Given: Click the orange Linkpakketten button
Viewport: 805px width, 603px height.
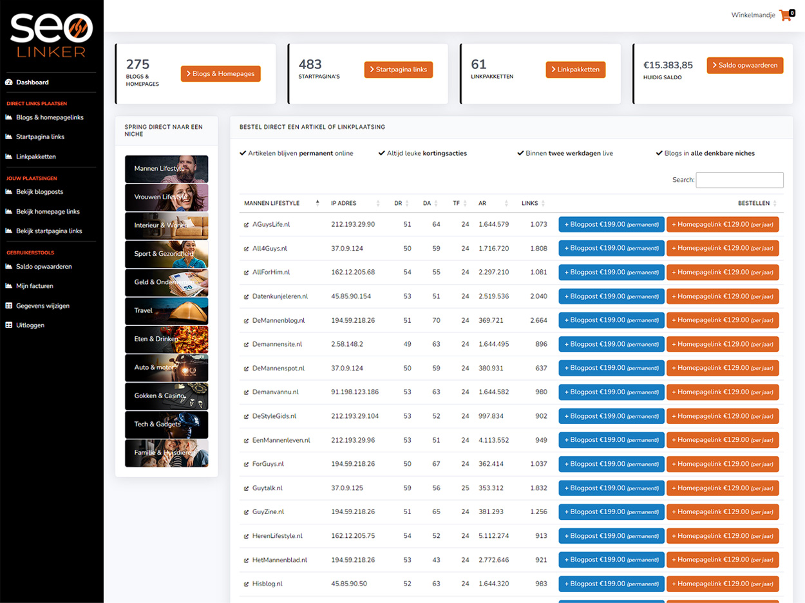Looking at the screenshot, I should [575, 70].
